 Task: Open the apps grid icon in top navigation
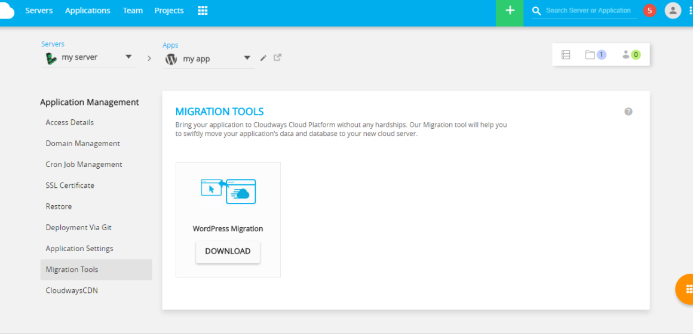tap(203, 11)
